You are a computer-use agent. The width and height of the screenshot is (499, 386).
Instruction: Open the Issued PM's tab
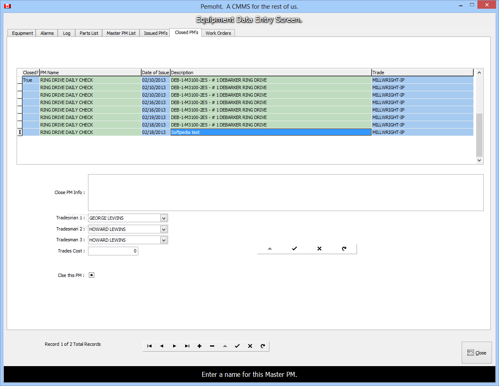click(156, 33)
